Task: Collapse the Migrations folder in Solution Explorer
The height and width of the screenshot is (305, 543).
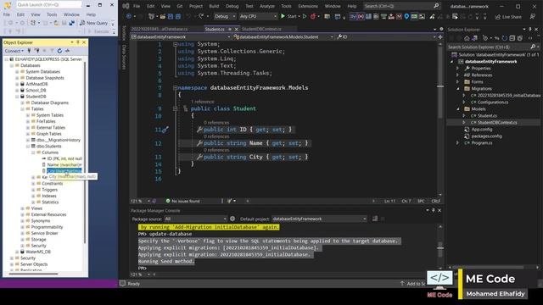Action: click(458, 88)
